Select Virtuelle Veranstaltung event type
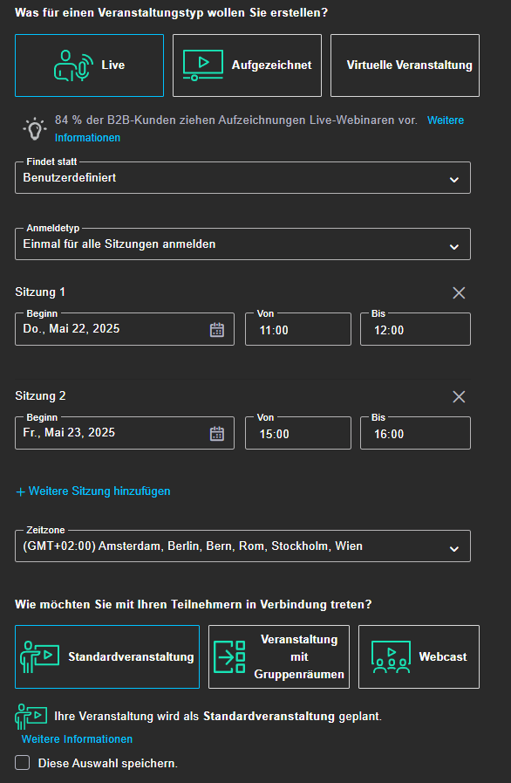511x783 pixels. [x=405, y=65]
